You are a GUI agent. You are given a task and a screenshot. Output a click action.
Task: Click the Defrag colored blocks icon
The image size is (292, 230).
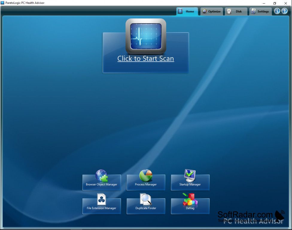coord(190,199)
